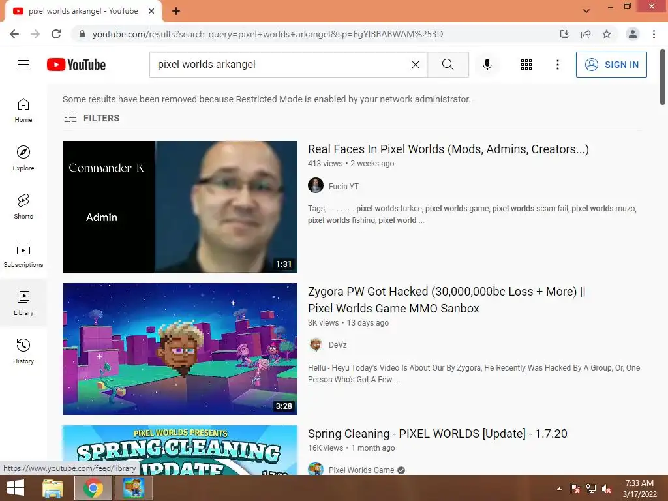This screenshot has height=501, width=668.
Task: Open the YouTube apps grid icon
Action: 526,65
